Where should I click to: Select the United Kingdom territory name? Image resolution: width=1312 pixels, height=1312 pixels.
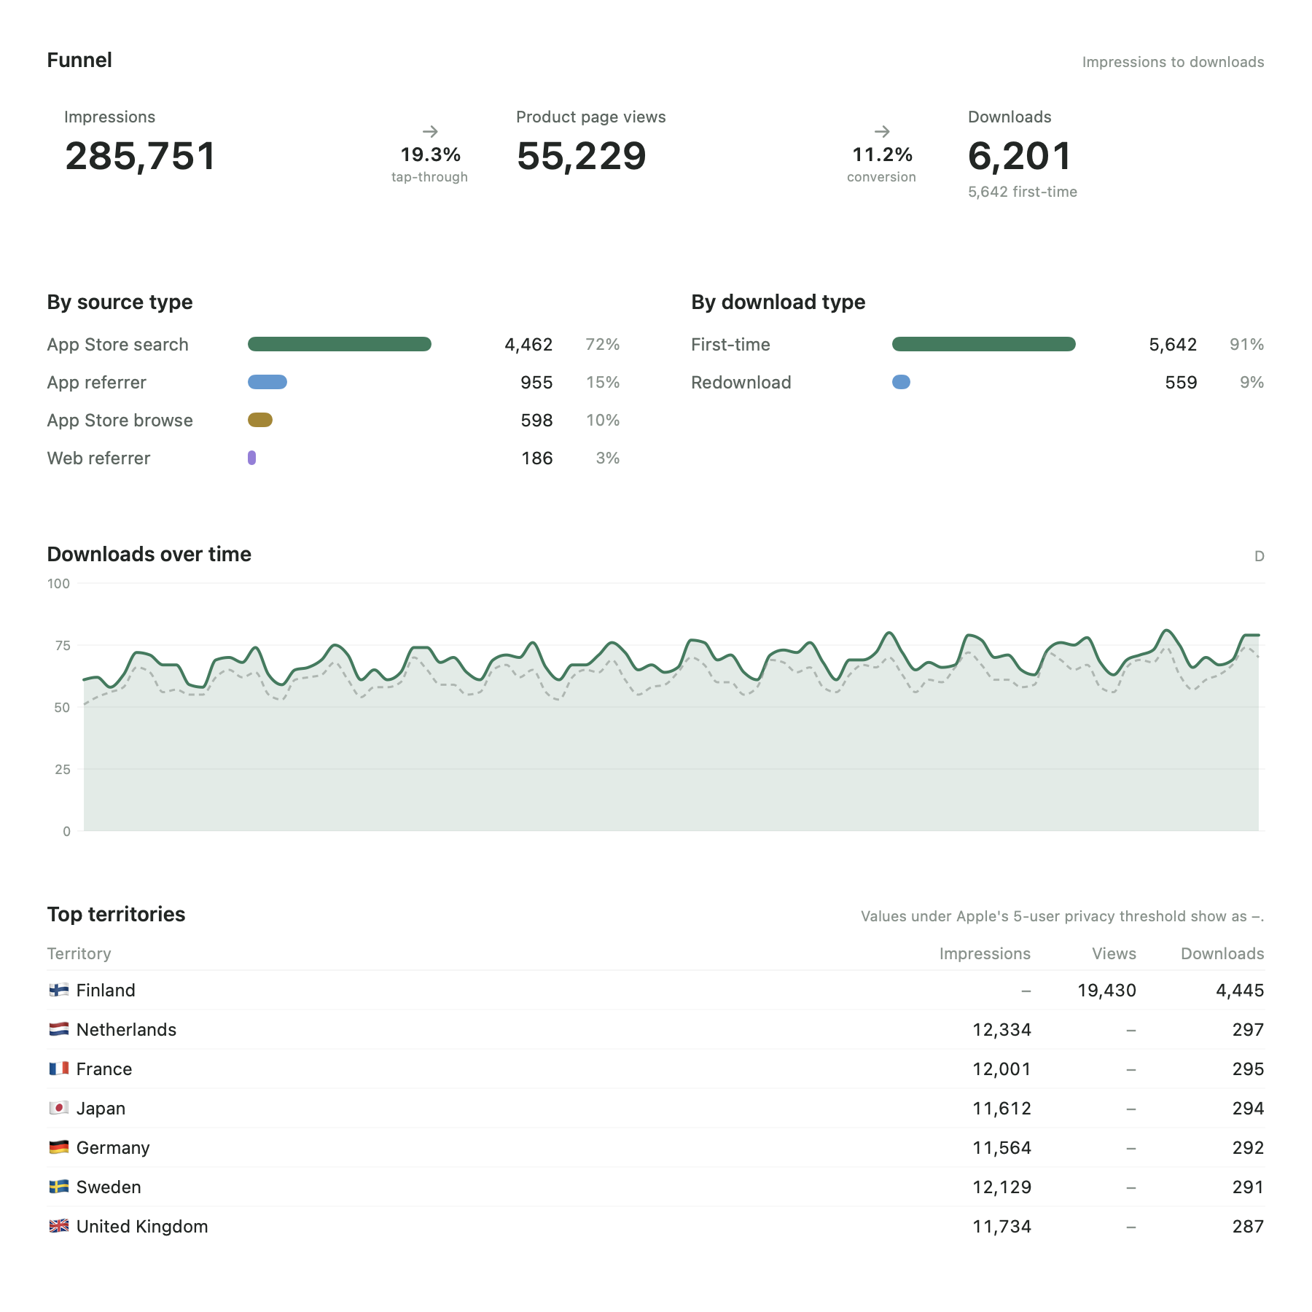pyautogui.click(x=142, y=1226)
